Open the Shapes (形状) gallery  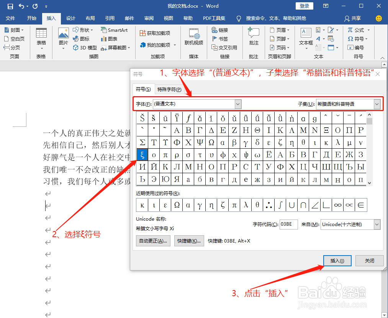coord(83,30)
